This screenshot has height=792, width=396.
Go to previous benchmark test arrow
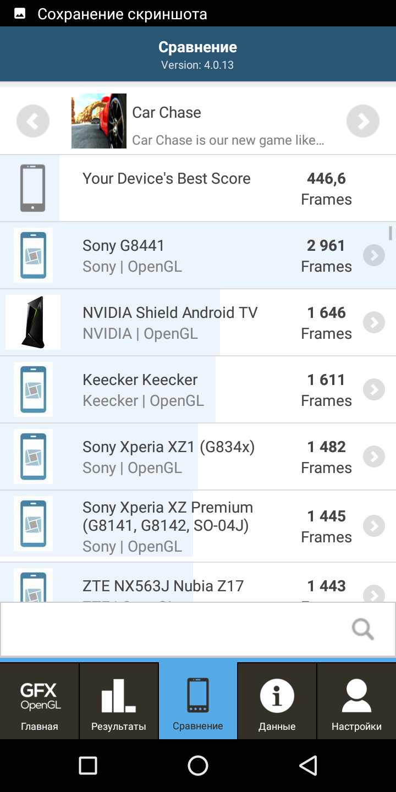click(33, 121)
